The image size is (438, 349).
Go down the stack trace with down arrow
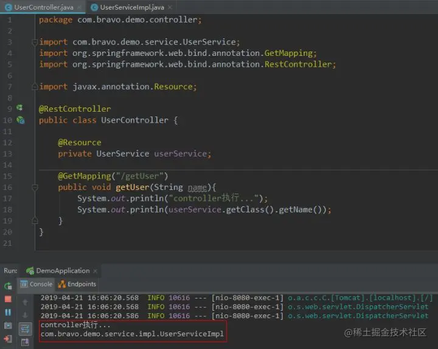pyautogui.click(x=25, y=315)
